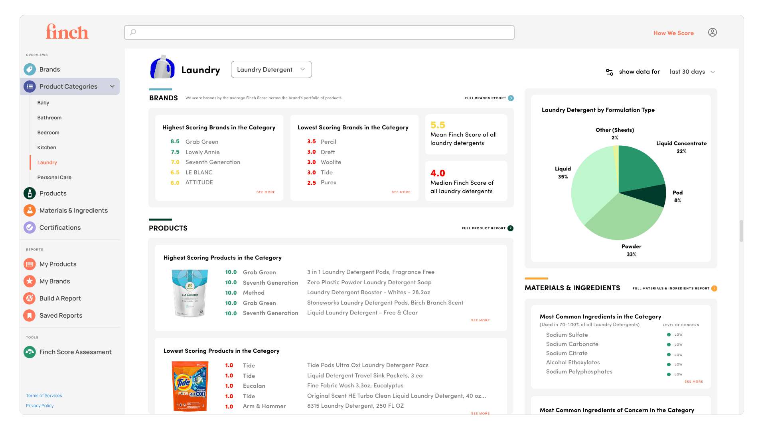The image size is (766, 430).
Task: Click the Powder pie slice
Action: (x=622, y=218)
